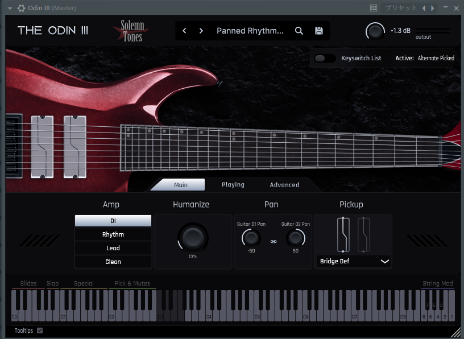
Task: Go to next Odin preset
Action: [201, 31]
